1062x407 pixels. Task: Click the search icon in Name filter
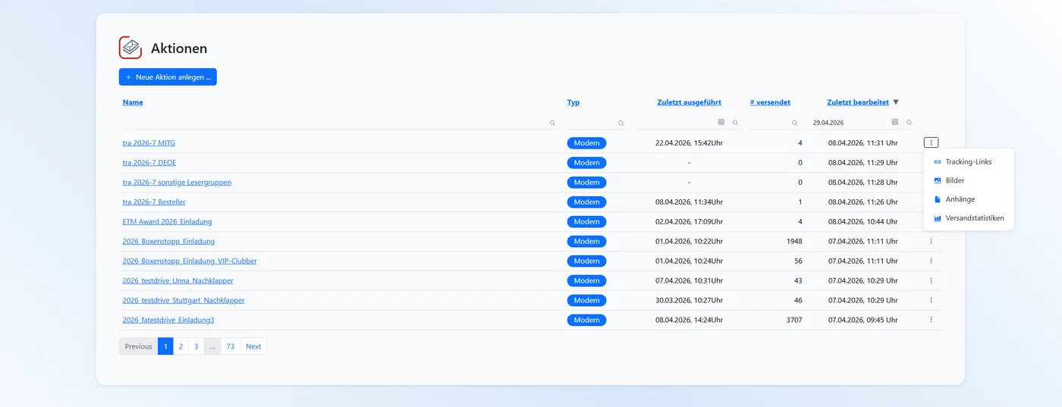(x=552, y=123)
